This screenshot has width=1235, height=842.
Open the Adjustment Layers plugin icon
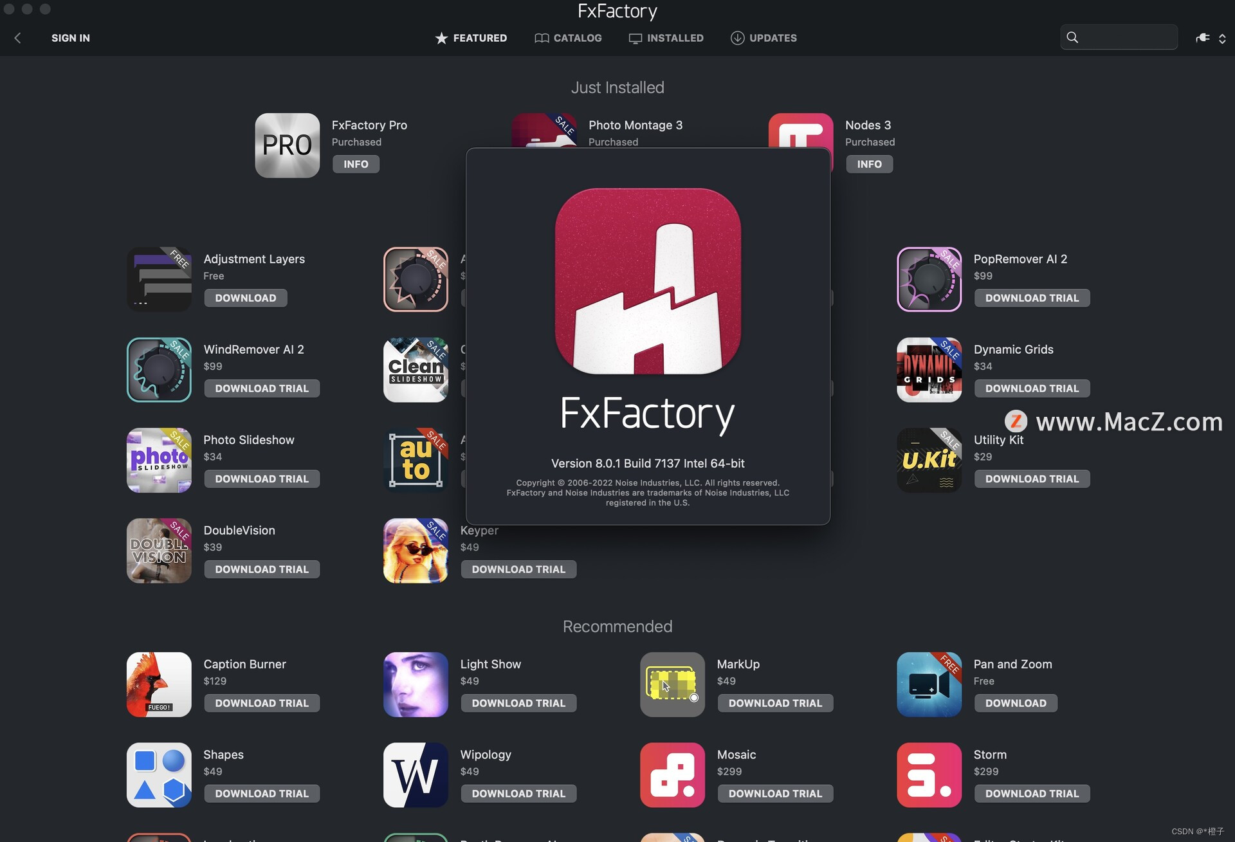pyautogui.click(x=159, y=279)
